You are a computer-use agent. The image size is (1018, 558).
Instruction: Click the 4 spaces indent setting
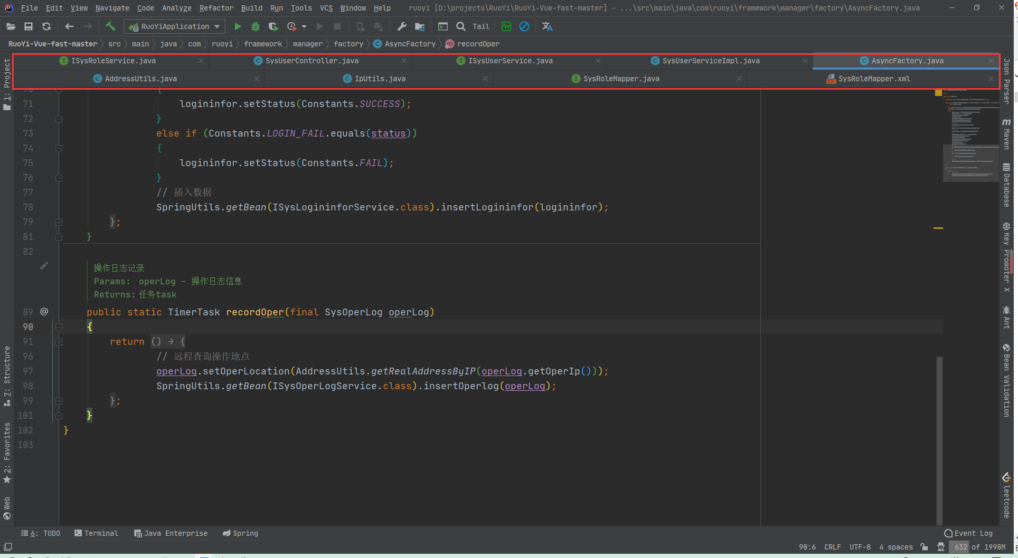point(896,547)
